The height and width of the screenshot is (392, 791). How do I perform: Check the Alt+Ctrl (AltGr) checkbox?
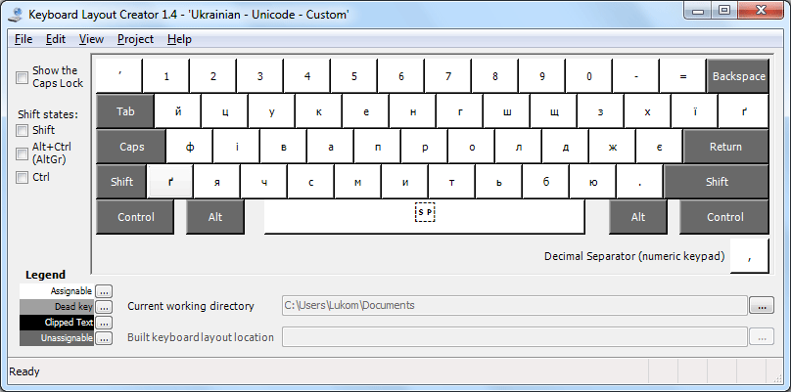tap(23, 153)
